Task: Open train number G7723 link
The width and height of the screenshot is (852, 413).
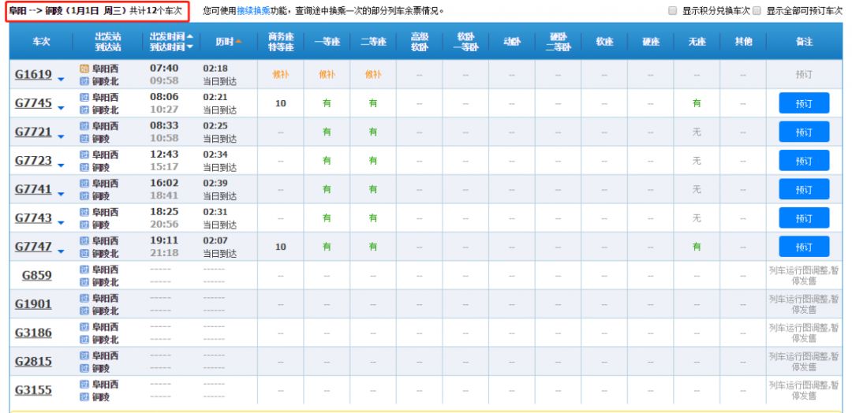Action: (x=33, y=161)
